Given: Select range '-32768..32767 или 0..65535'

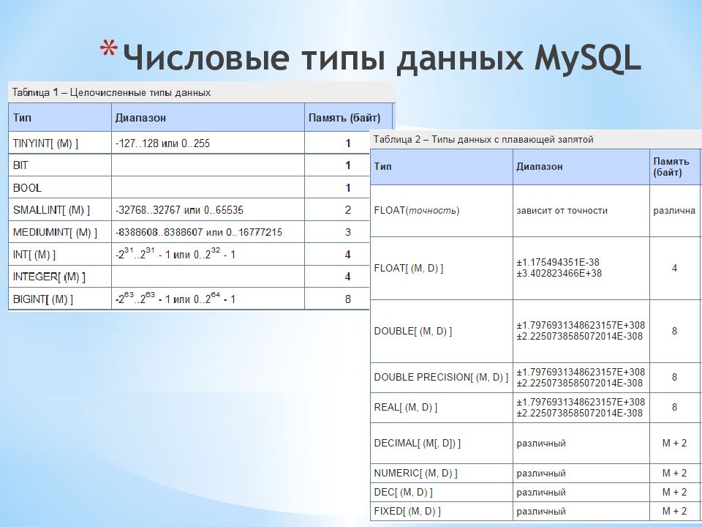Looking at the screenshot, I should click(x=179, y=210).
